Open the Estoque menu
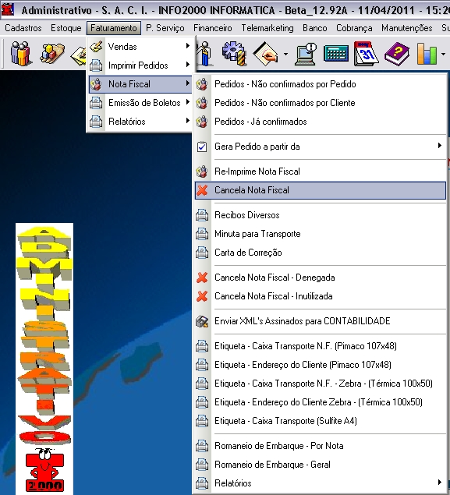The height and width of the screenshot is (495, 450). [x=66, y=28]
